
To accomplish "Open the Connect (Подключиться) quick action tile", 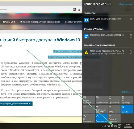I will pyautogui.click(x=102, y=100).
